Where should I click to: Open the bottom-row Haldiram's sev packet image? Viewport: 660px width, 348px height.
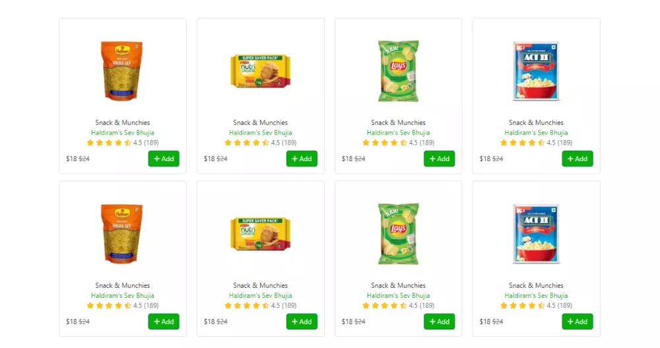click(122, 234)
